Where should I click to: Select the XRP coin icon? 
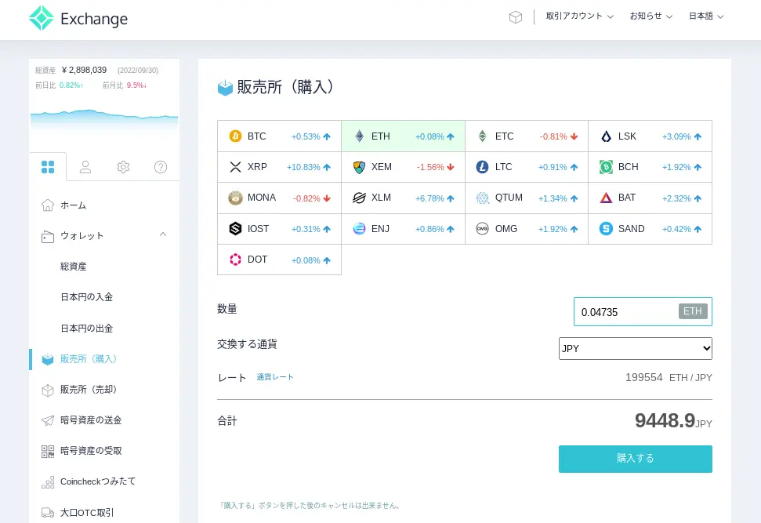(235, 167)
